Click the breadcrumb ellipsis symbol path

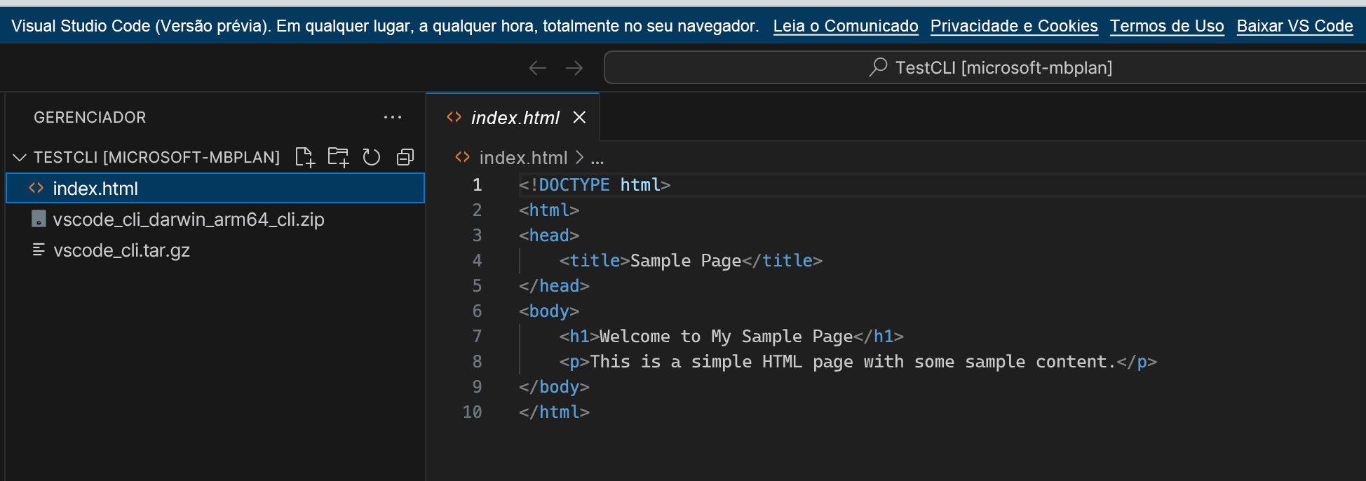click(x=597, y=159)
